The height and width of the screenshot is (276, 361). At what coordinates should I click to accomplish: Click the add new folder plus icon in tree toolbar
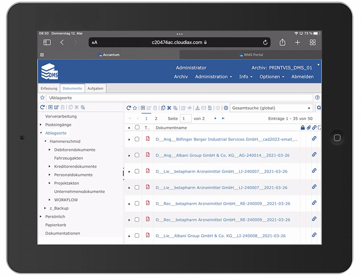coord(50,108)
